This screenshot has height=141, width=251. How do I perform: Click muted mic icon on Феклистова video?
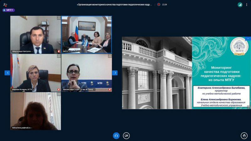[x=109, y=90]
